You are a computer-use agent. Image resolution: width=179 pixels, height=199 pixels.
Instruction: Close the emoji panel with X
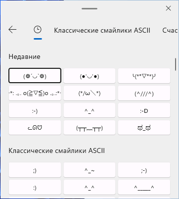pyautogui.click(x=168, y=8)
